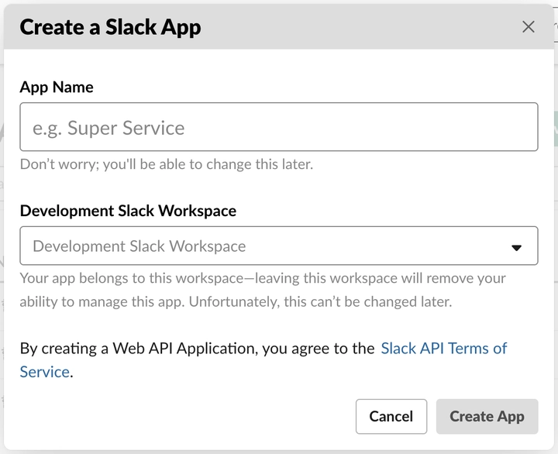This screenshot has height=454, width=558.
Task: Click the Cancel button
Action: (x=391, y=416)
